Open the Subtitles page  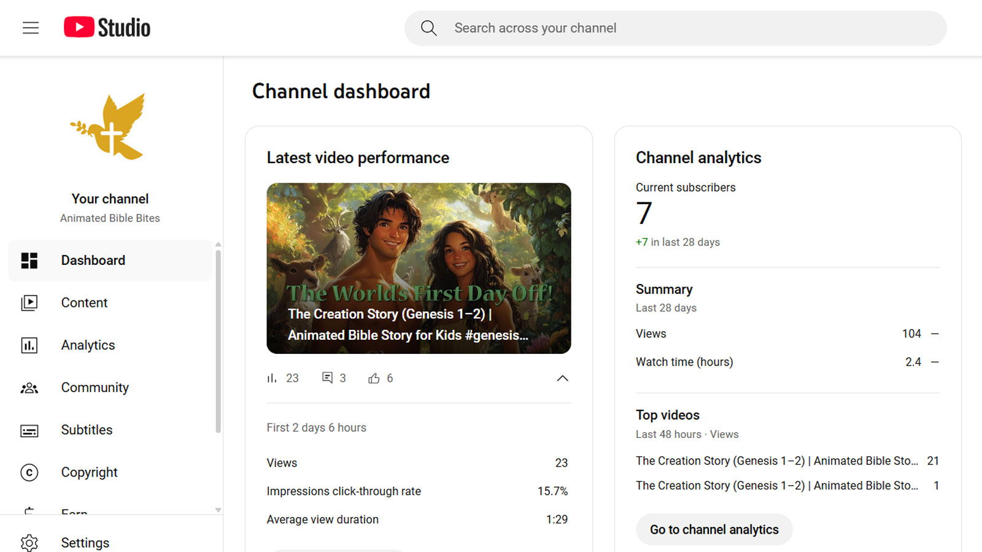point(110,430)
